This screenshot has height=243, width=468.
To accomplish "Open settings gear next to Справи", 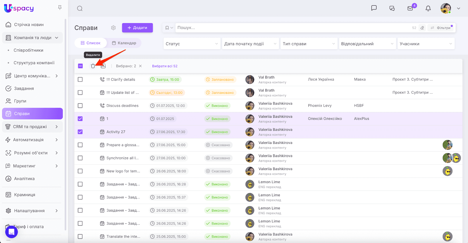I will (x=113, y=28).
